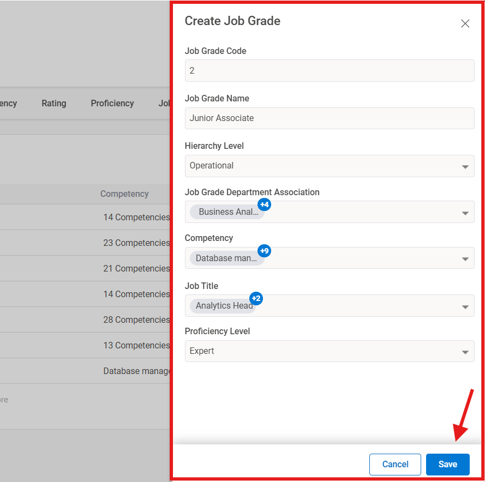Save the new job grade

pos(447,464)
